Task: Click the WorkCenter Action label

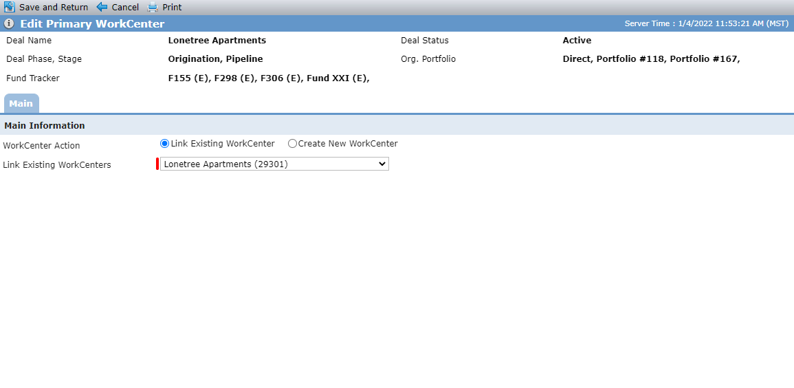Action: pyautogui.click(x=41, y=146)
